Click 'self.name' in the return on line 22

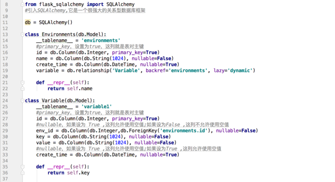[80, 88]
